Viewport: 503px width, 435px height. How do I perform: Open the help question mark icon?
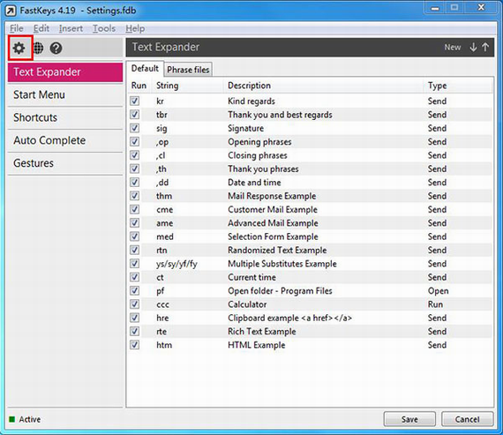[56, 49]
